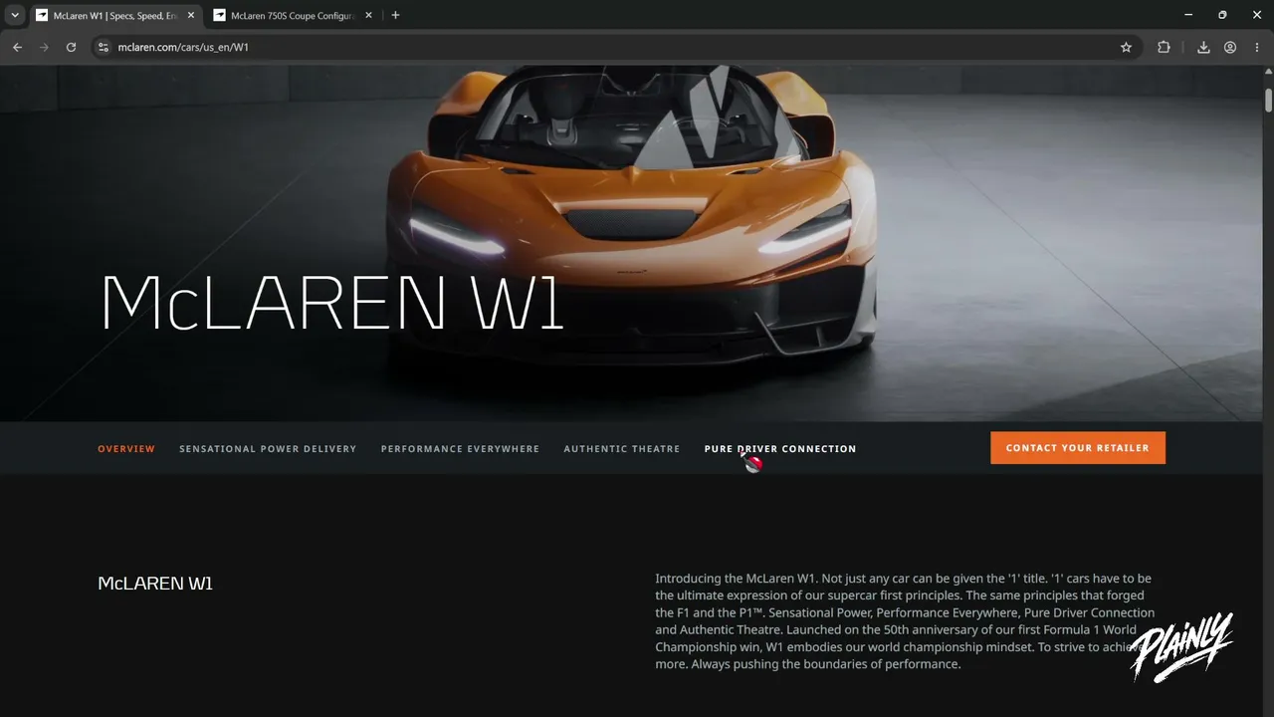Go forward to the next page
Image resolution: width=1274 pixels, height=717 pixels.
click(44, 47)
